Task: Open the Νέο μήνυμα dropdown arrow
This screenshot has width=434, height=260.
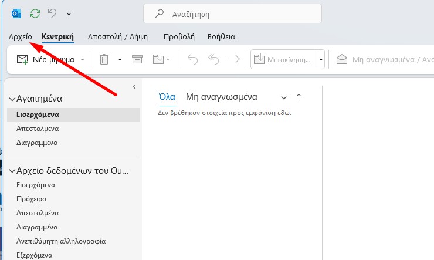Action: click(82, 59)
